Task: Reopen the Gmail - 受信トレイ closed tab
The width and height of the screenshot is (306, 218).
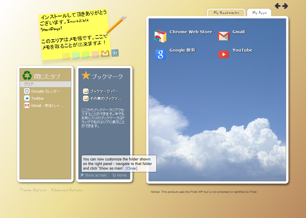Action: [44, 105]
